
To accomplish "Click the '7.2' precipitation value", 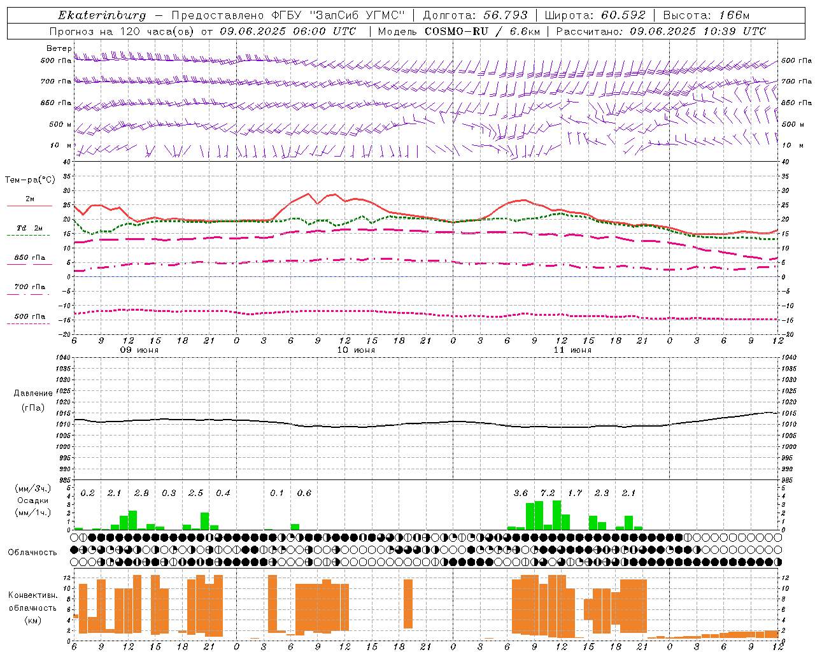I will pyautogui.click(x=548, y=493).
